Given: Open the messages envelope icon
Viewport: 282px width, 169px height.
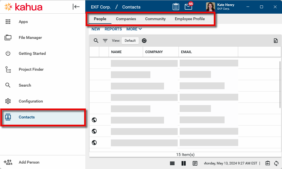Looking at the screenshot, I should pyautogui.click(x=188, y=7).
